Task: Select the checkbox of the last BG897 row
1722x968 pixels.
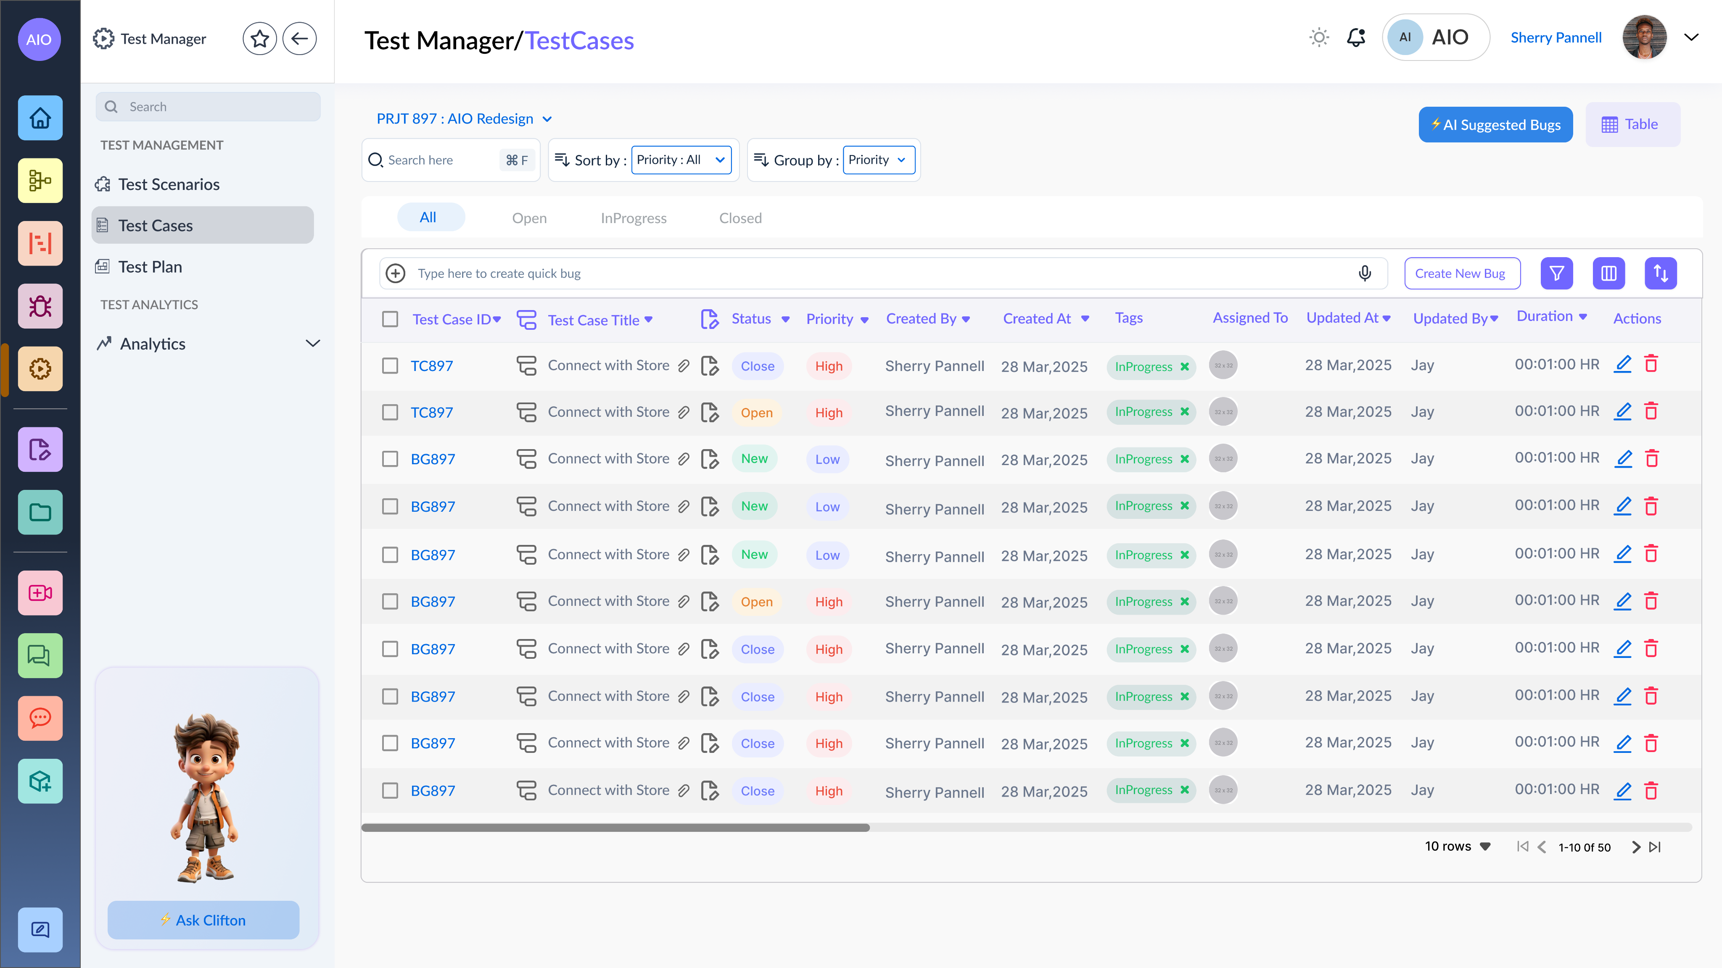Action: (x=390, y=790)
